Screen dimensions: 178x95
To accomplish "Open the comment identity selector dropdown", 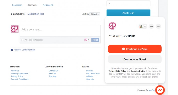I will [x=87, y=40].
